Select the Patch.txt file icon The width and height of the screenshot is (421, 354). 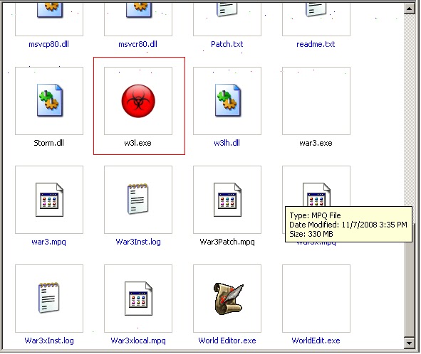[x=227, y=10]
